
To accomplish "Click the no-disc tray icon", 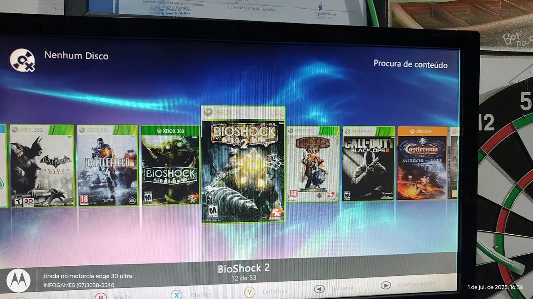I will click(x=22, y=60).
